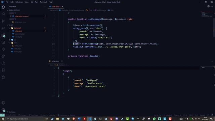The height and width of the screenshot is (121, 215).
Task: Open File Explorer from taskbar
Action: [57, 119]
